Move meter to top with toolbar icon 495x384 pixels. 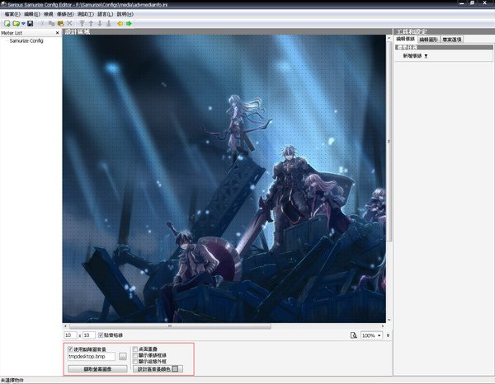point(82,24)
